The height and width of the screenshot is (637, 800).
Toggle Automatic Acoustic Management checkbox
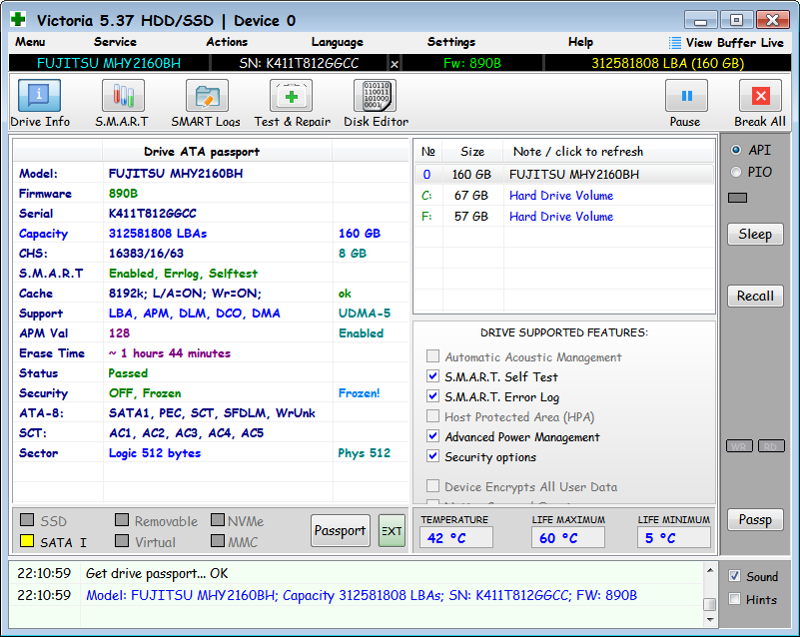(x=432, y=356)
